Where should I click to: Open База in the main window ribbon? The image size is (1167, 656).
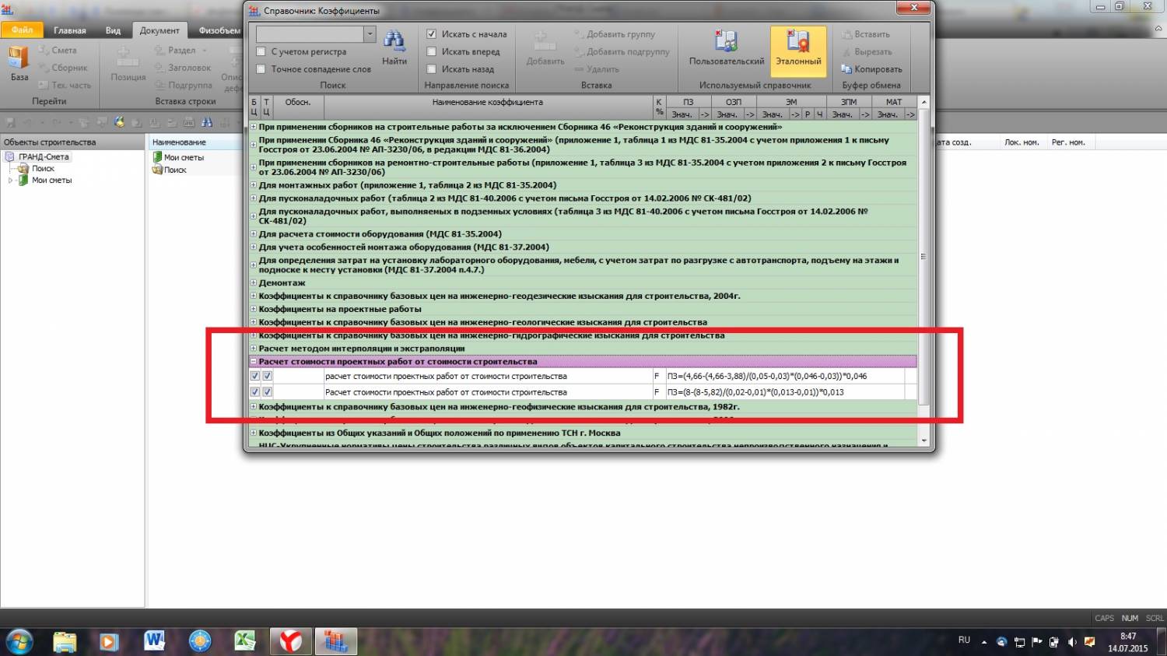tap(19, 64)
